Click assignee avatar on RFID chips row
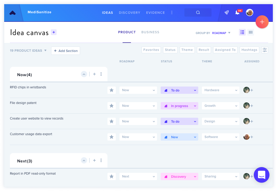Viewport: 277px width, 191px height. [246, 90]
